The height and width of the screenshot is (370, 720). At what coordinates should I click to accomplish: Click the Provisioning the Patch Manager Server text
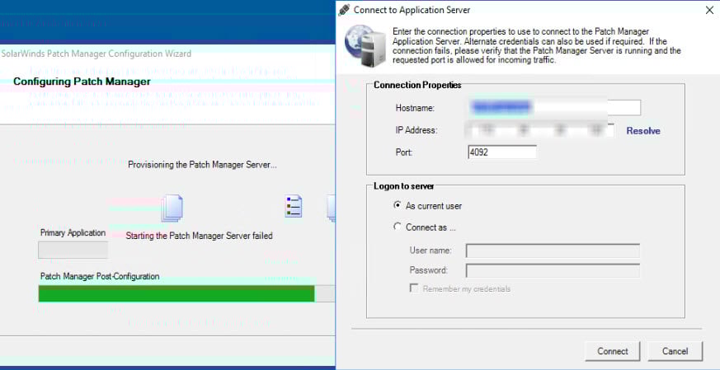(203, 165)
